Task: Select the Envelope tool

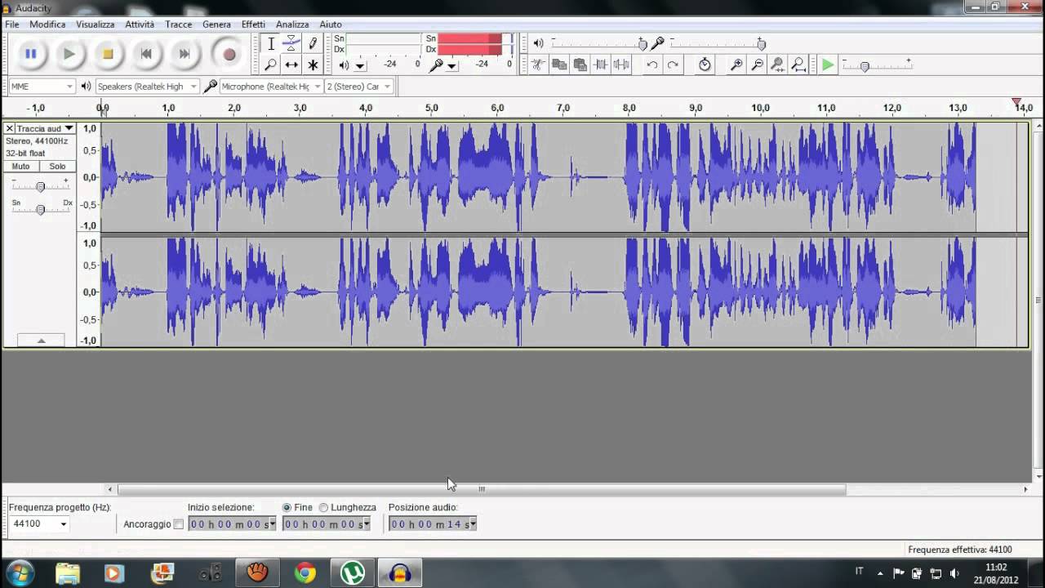Action: (x=291, y=44)
